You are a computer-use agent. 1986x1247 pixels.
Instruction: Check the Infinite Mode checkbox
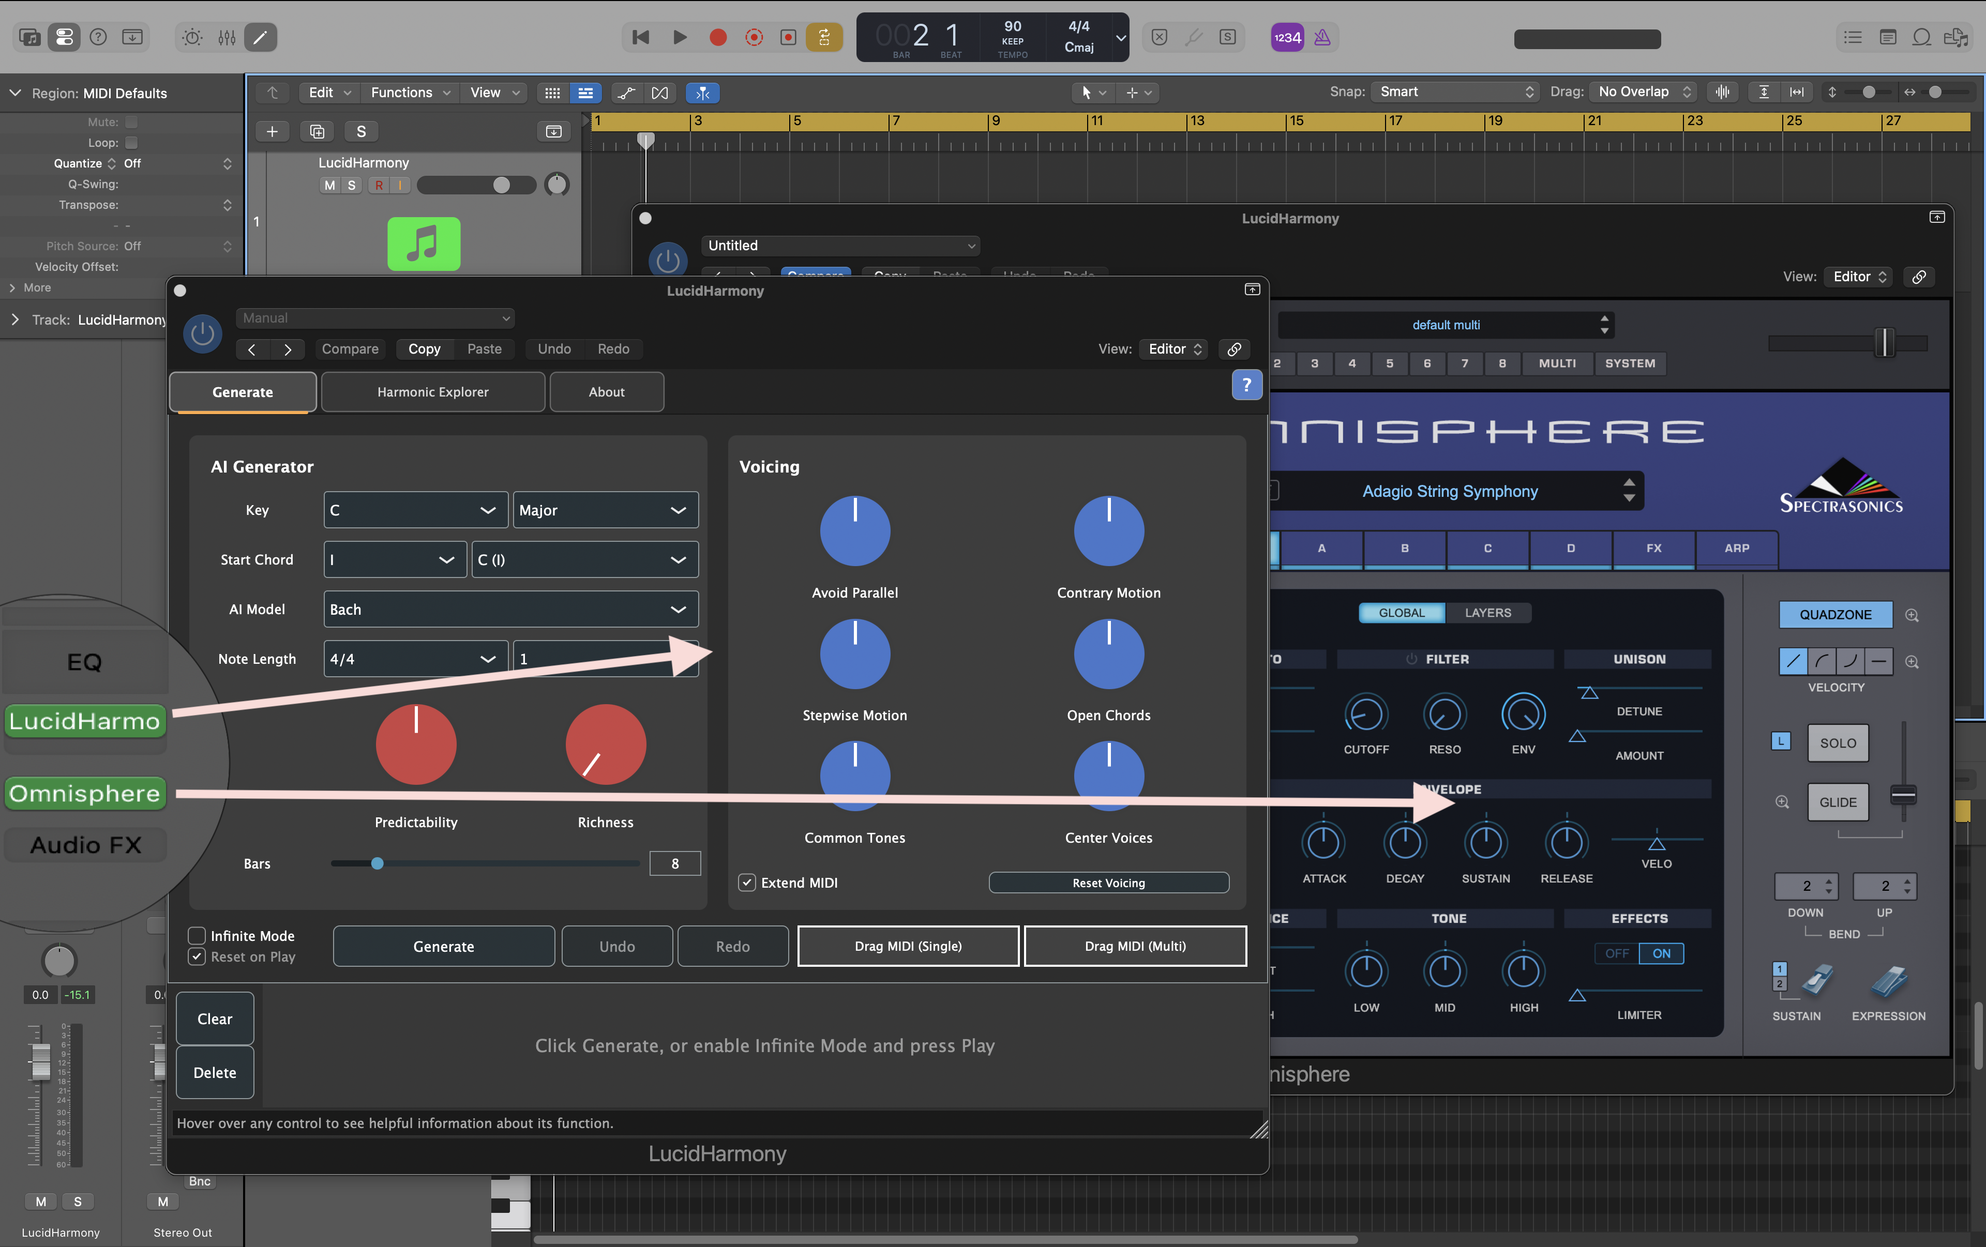coord(197,935)
